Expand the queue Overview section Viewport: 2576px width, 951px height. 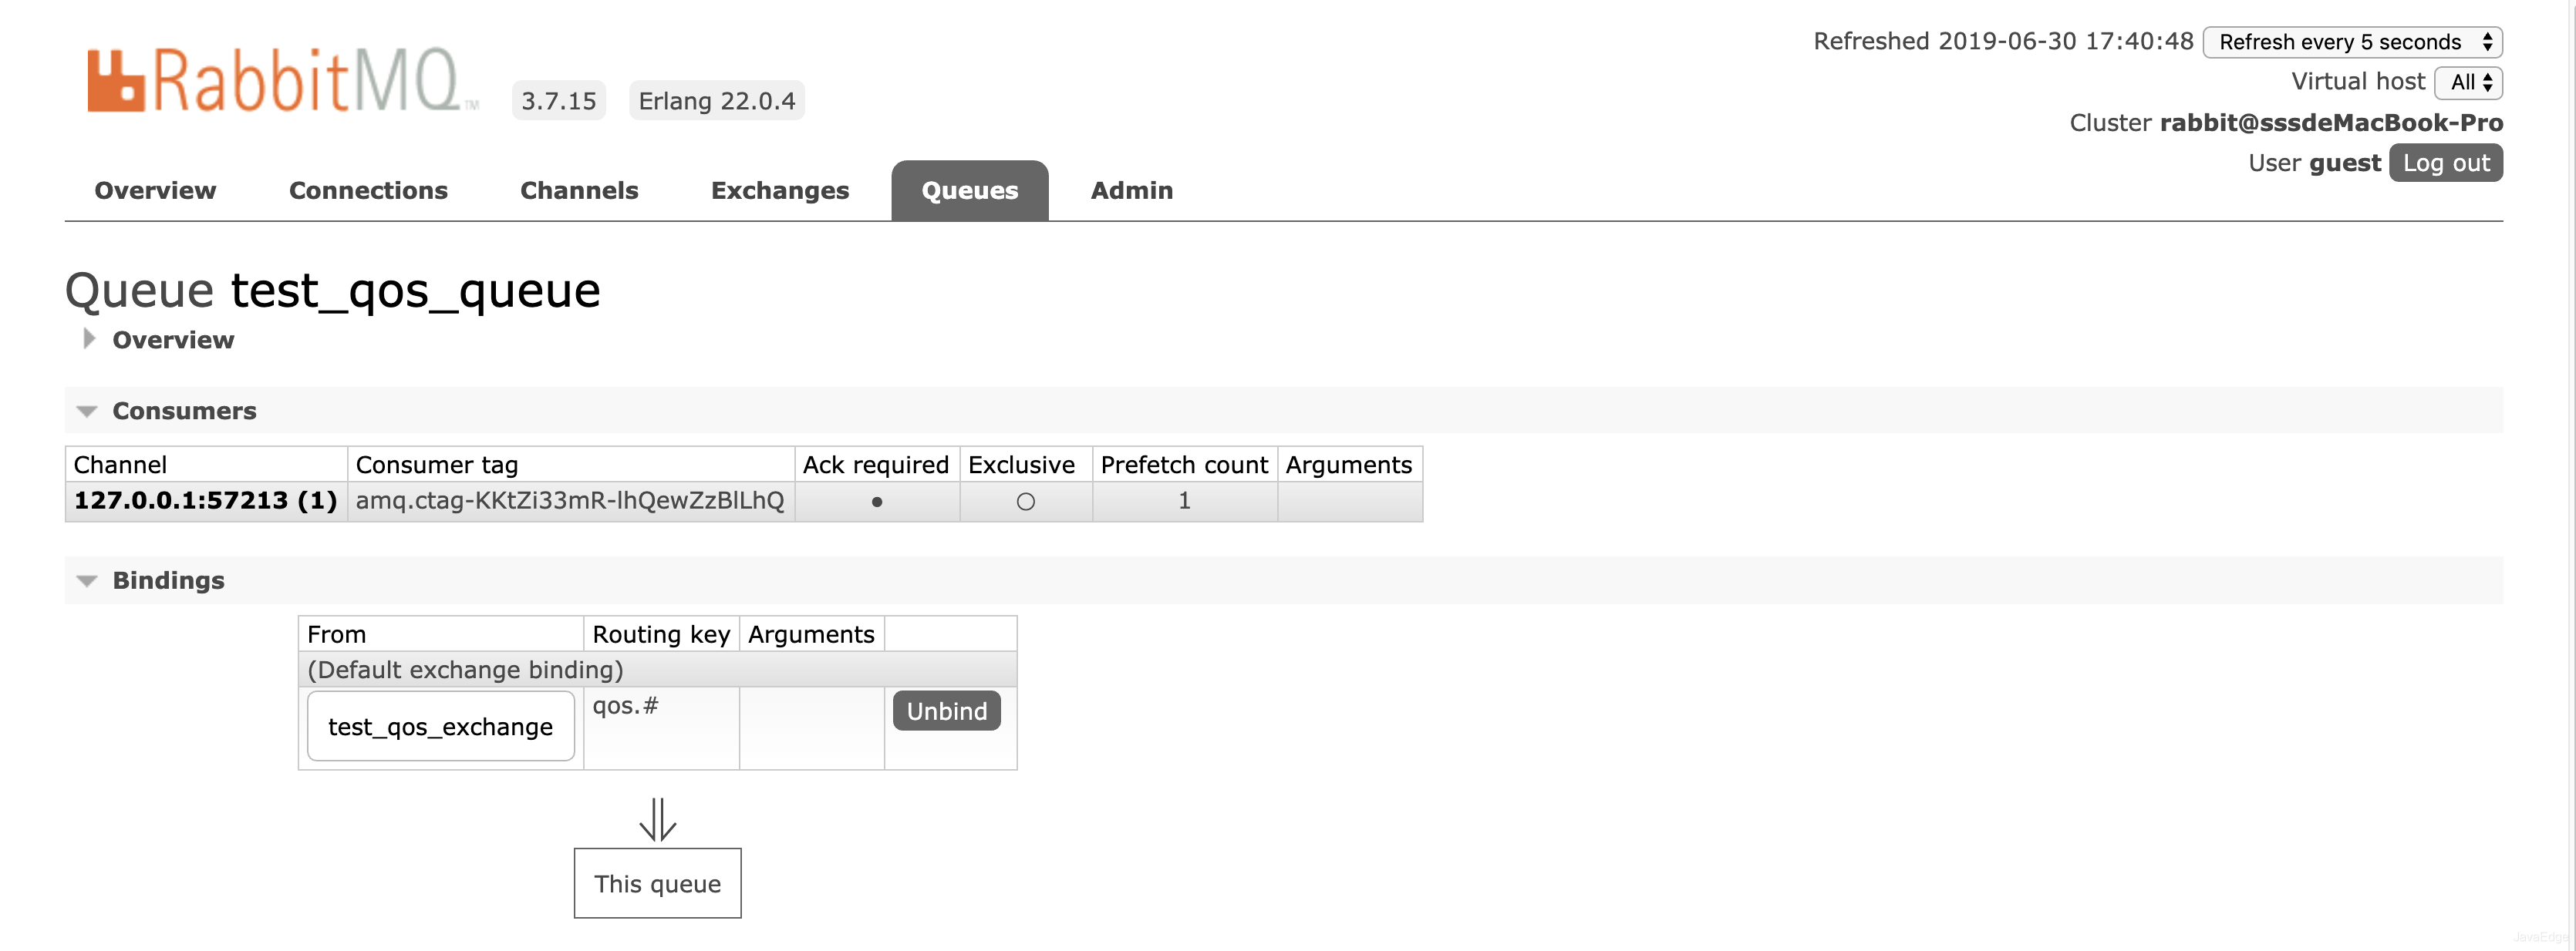click(172, 340)
